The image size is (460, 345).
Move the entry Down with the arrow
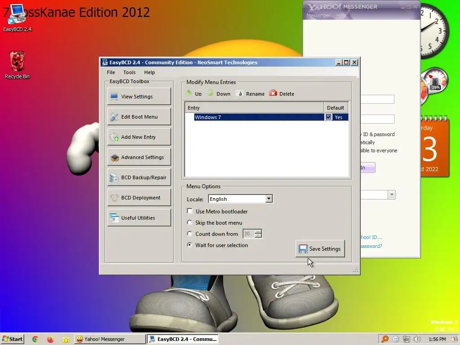[219, 93]
